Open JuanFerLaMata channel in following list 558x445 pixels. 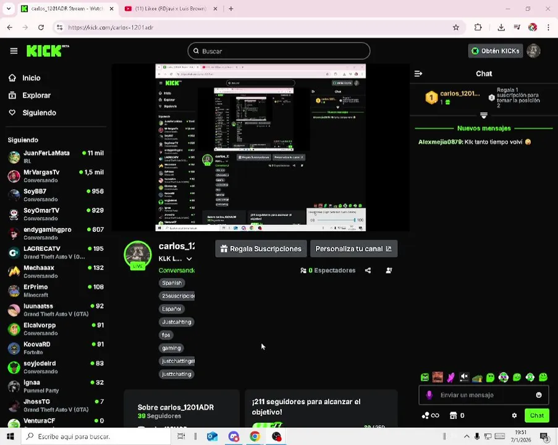[56, 156]
